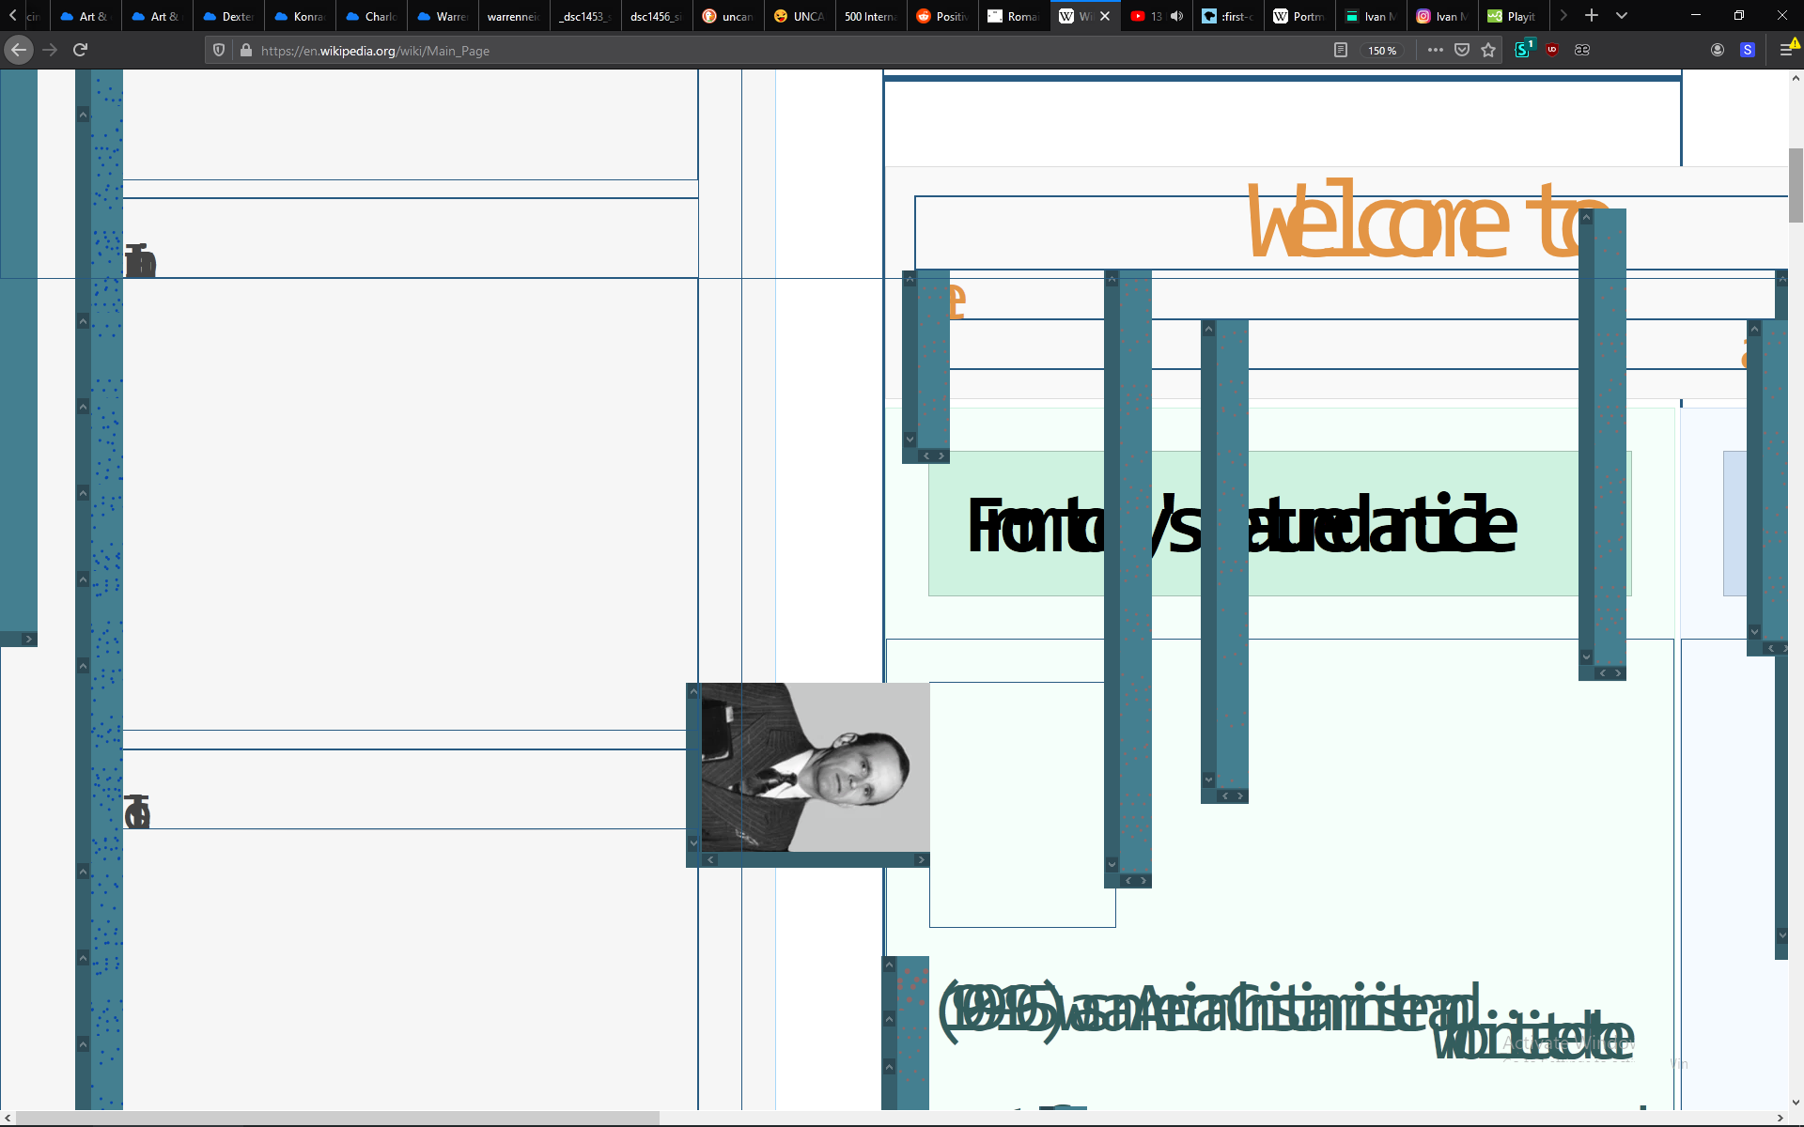
Task: Click the site security padlock icon
Action: [x=245, y=50]
